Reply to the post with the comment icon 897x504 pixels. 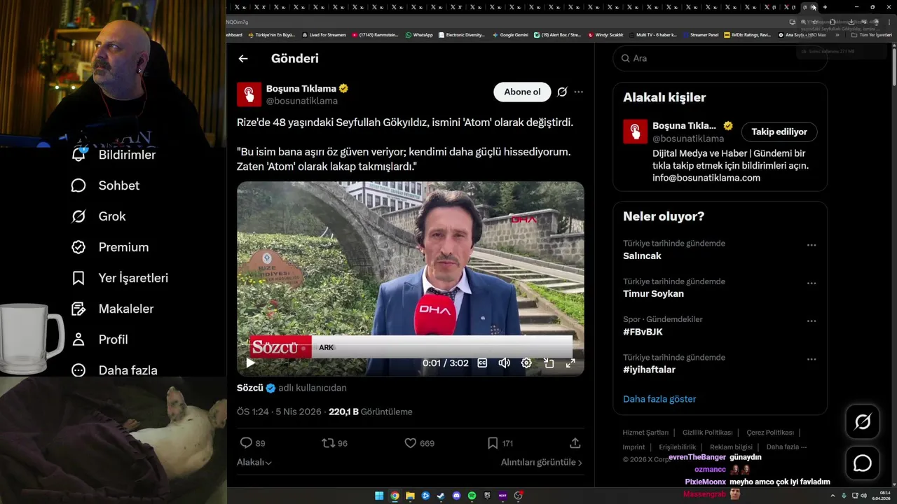[246, 443]
